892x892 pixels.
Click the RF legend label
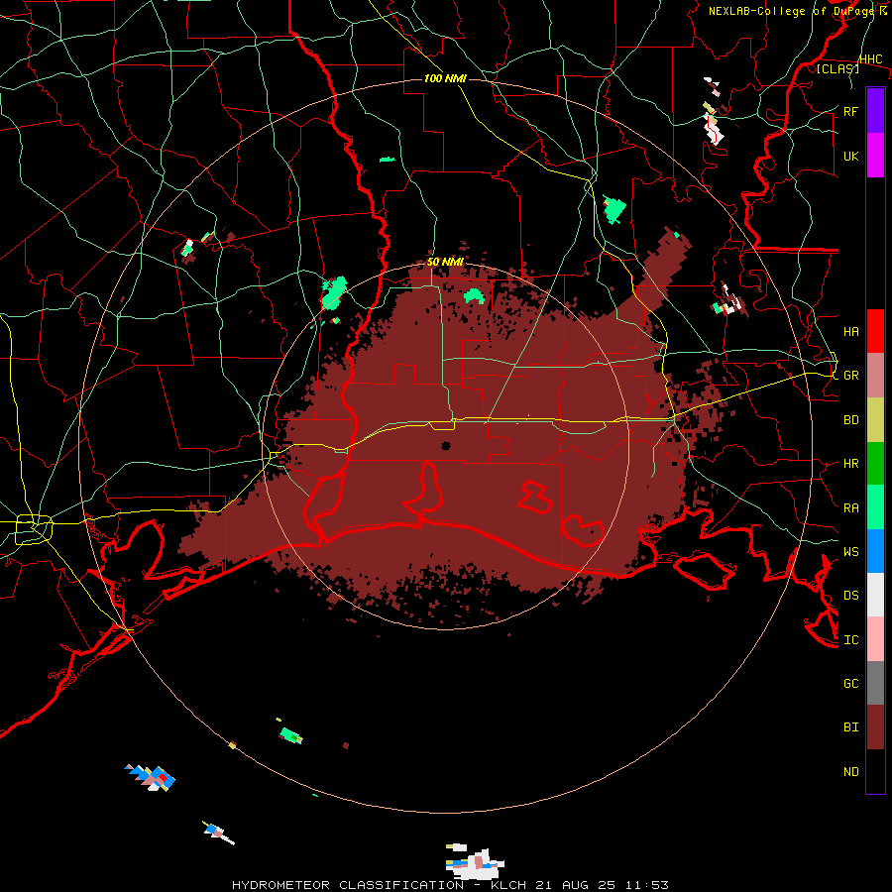click(850, 111)
